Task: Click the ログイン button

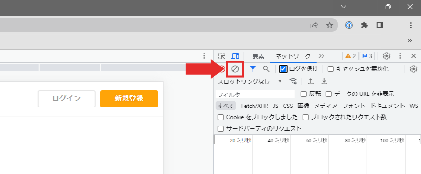Action: 67,99
